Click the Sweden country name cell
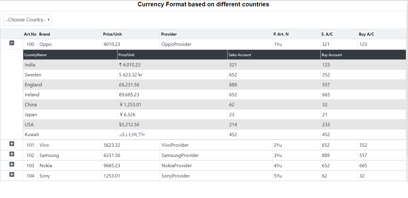 pyautogui.click(x=33, y=75)
